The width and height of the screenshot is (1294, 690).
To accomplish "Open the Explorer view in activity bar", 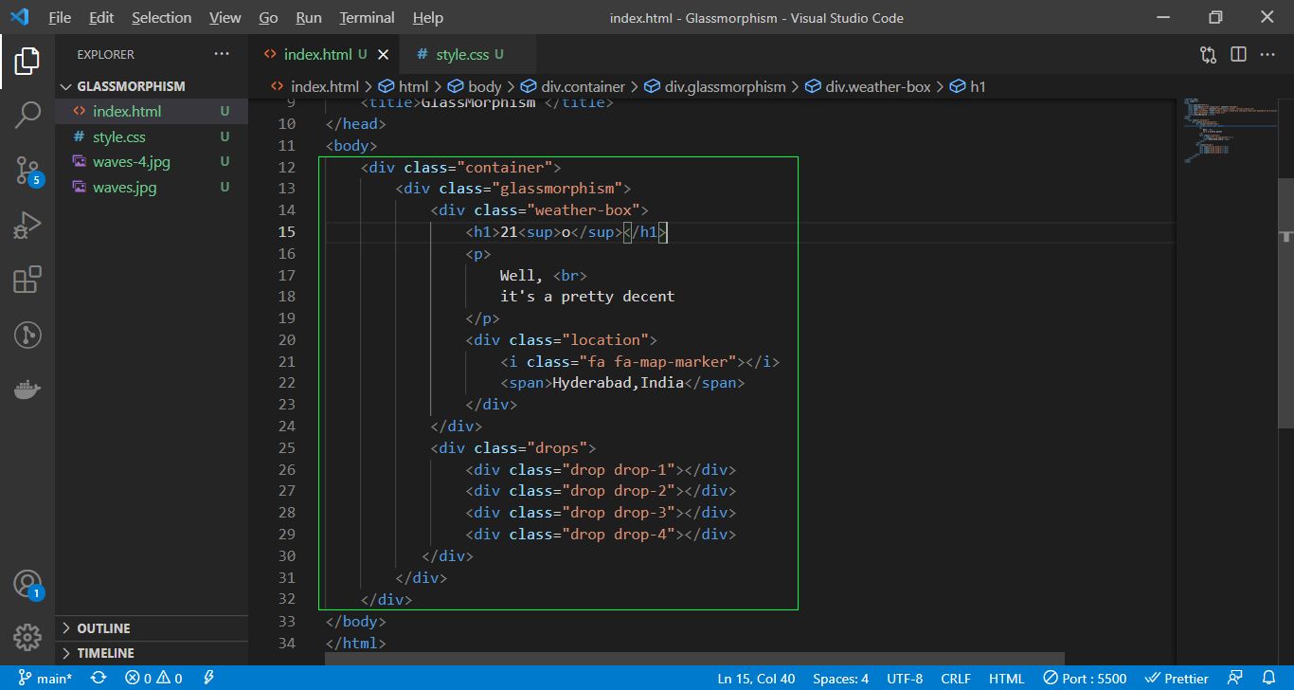I will coord(27,62).
